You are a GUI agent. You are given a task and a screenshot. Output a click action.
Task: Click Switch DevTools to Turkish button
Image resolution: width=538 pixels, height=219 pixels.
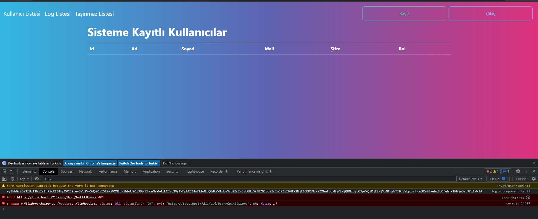pyautogui.click(x=139, y=163)
